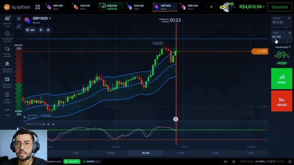Open the VIP profile avatar menu
294x165 pixels.
coord(226,7)
